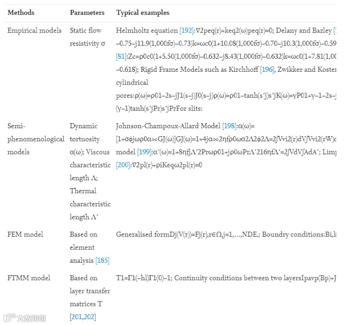Click the truncated citation after Delany and Bazley

335,30
